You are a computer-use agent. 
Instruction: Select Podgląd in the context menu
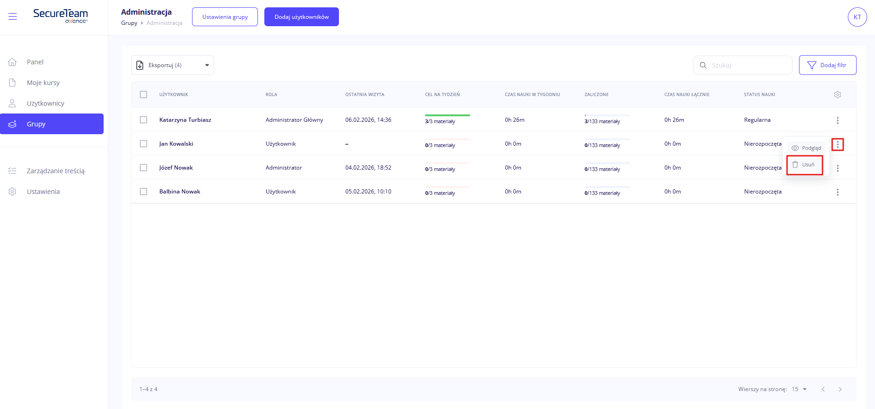click(x=806, y=148)
